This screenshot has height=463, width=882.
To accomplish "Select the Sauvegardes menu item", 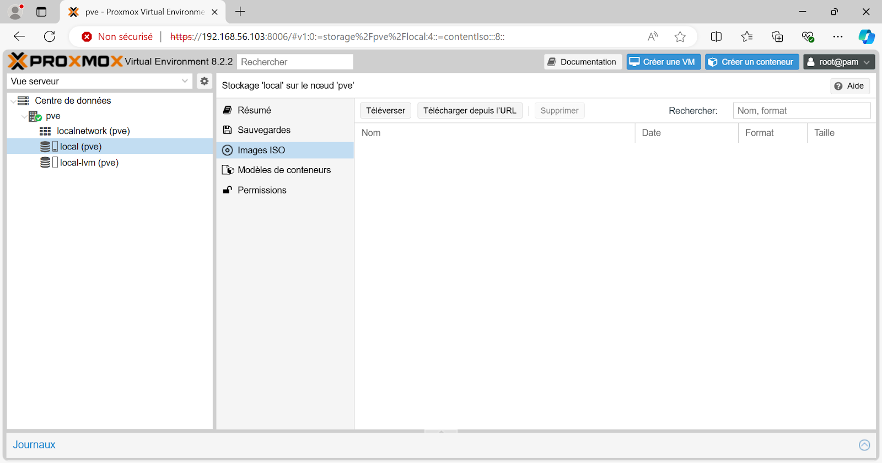I will click(285, 130).
